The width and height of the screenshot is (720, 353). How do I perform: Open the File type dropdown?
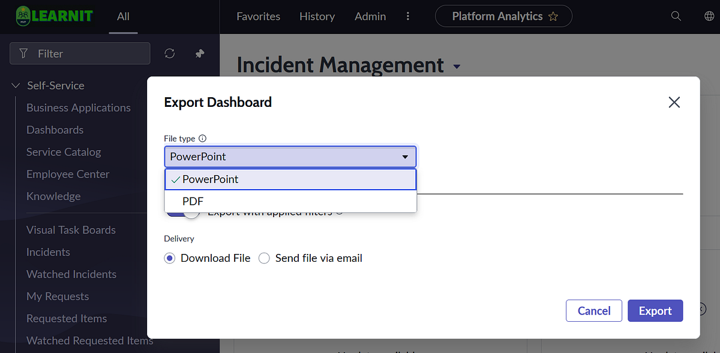407,156
